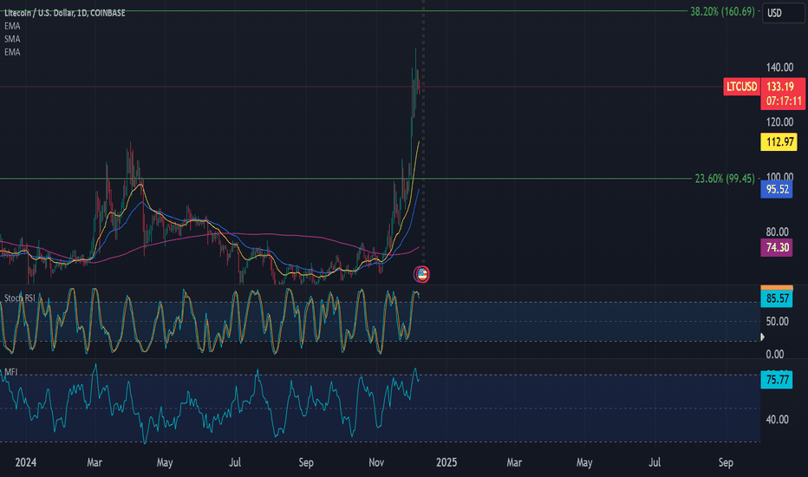This screenshot has height=477, width=808.
Task: Click the 38.20% (160.69) Fibonacci label
Action: click(722, 11)
